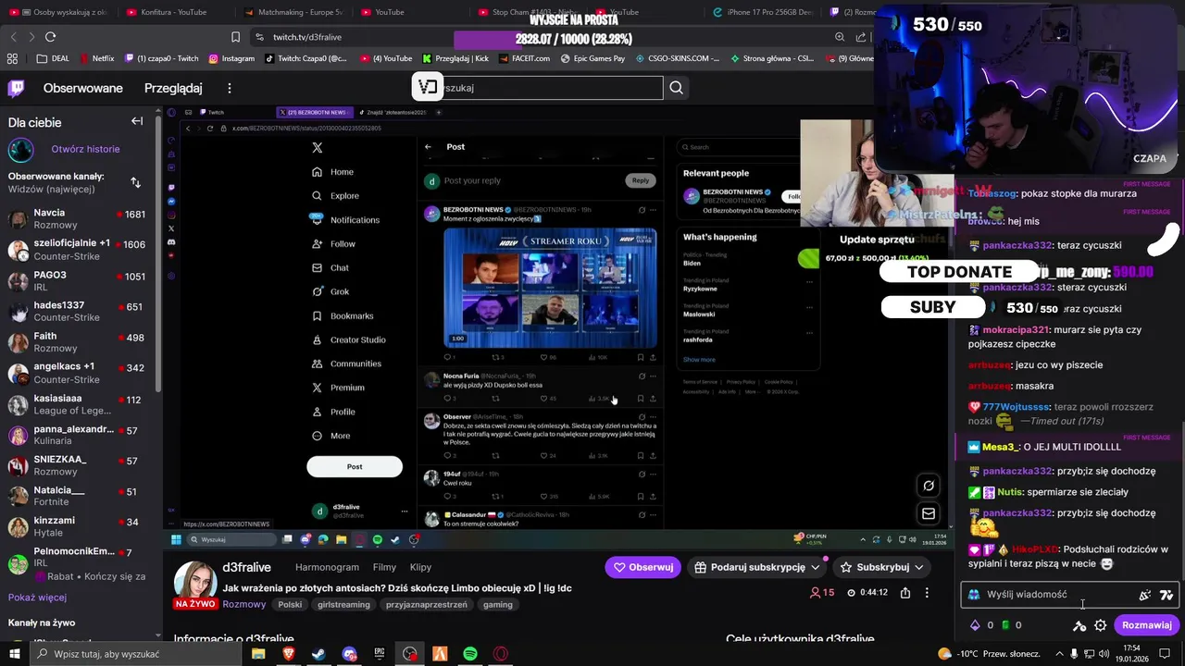The image size is (1185, 666).
Task: Open the Bits balance icon under chat
Action: pyautogui.click(x=975, y=625)
